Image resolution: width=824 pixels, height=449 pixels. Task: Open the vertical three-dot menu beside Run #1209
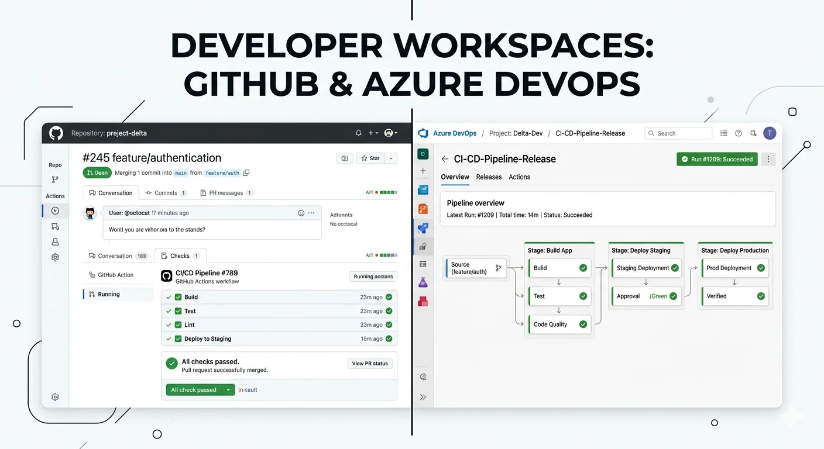click(x=769, y=159)
